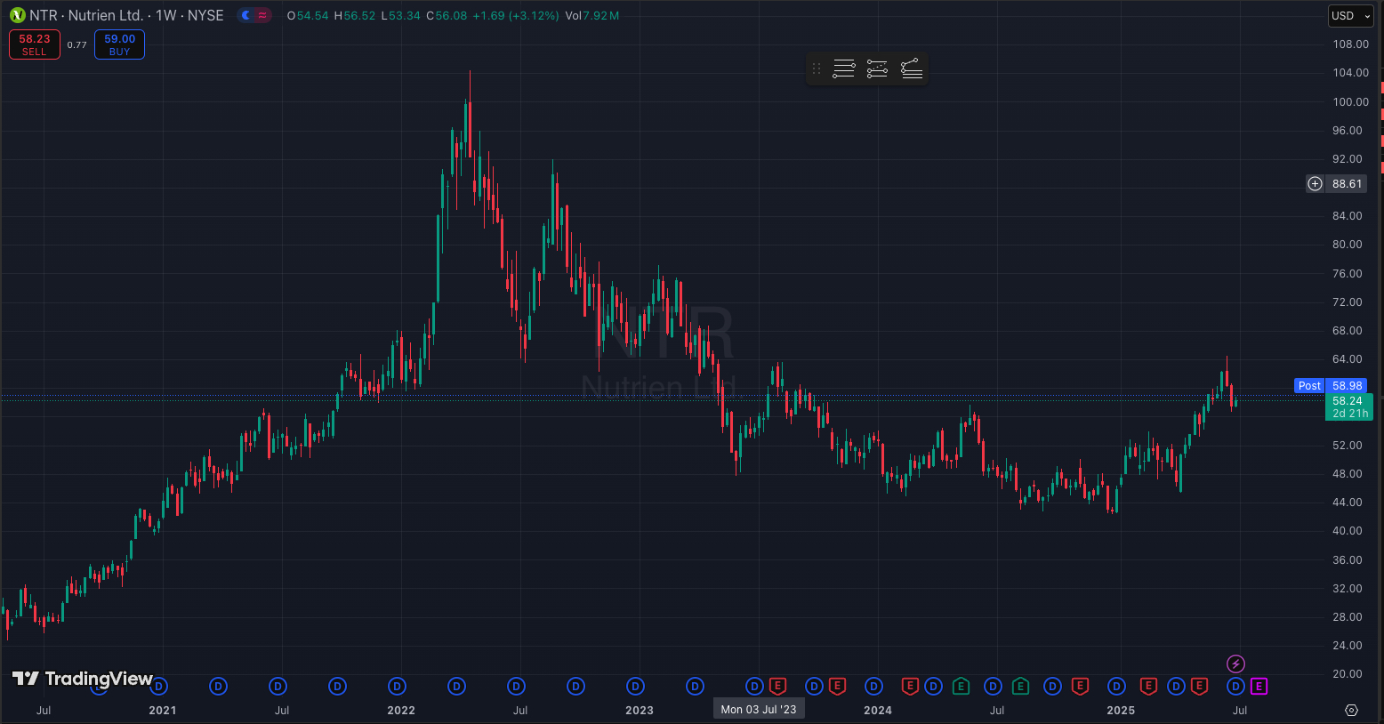Click red E marker above Mon 03 Jul '23
Screen dimensions: 1384x724
click(777, 686)
